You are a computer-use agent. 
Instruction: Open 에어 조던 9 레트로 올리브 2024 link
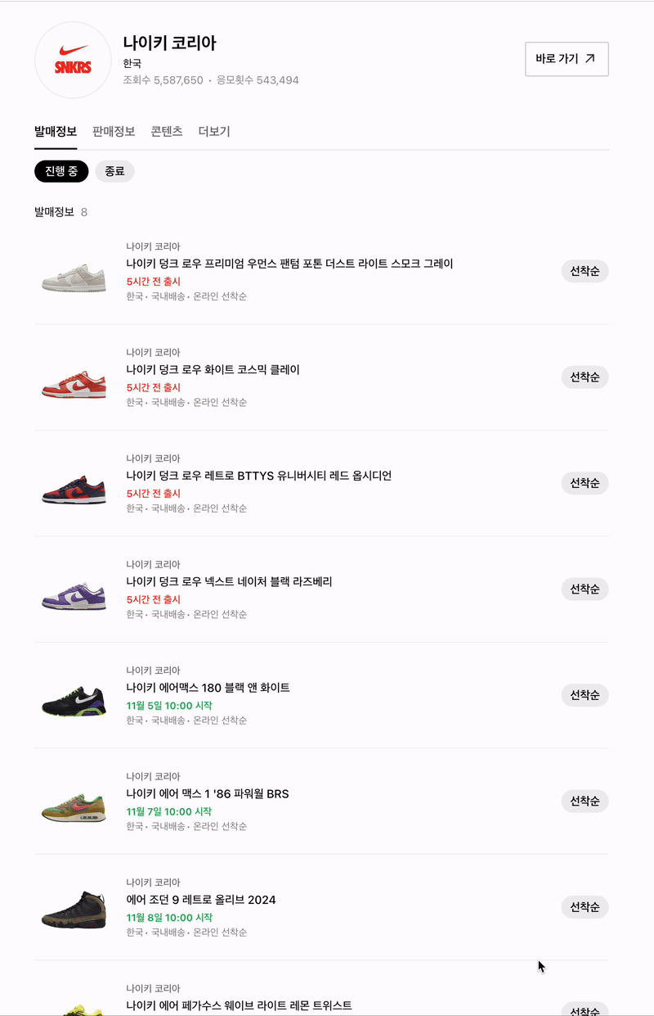pyautogui.click(x=201, y=900)
